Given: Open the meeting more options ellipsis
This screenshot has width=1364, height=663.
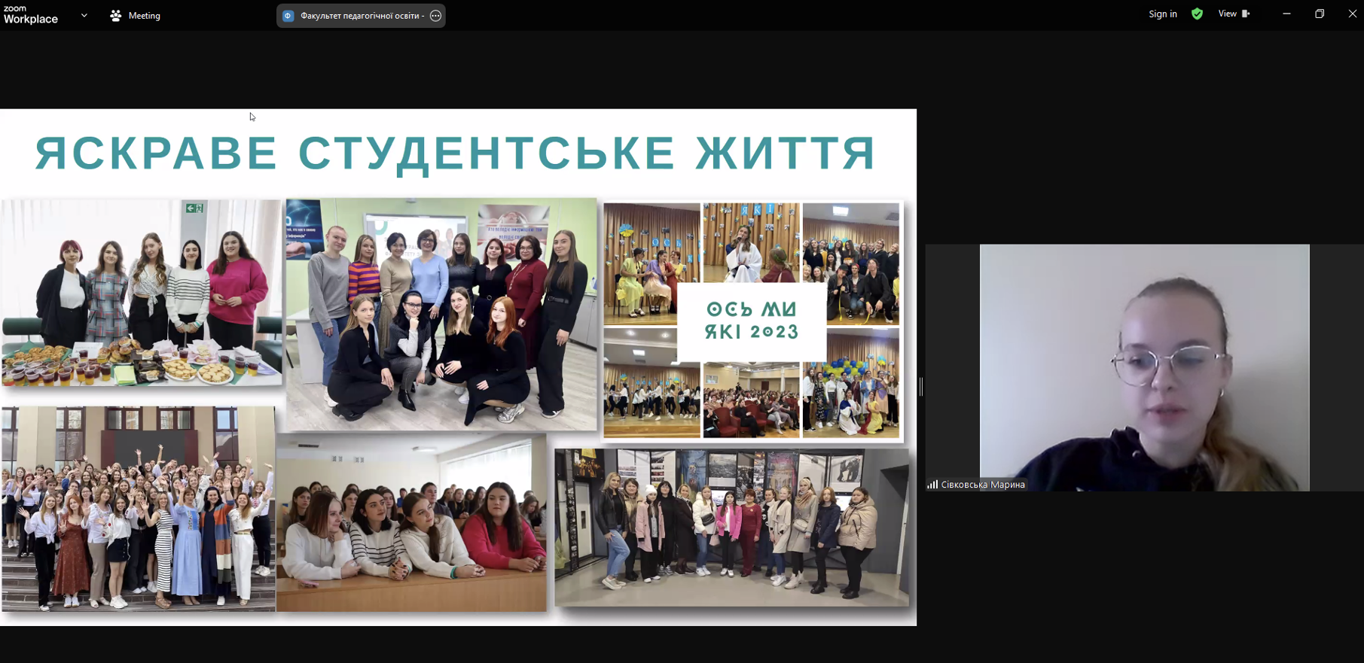Looking at the screenshot, I should point(435,16).
